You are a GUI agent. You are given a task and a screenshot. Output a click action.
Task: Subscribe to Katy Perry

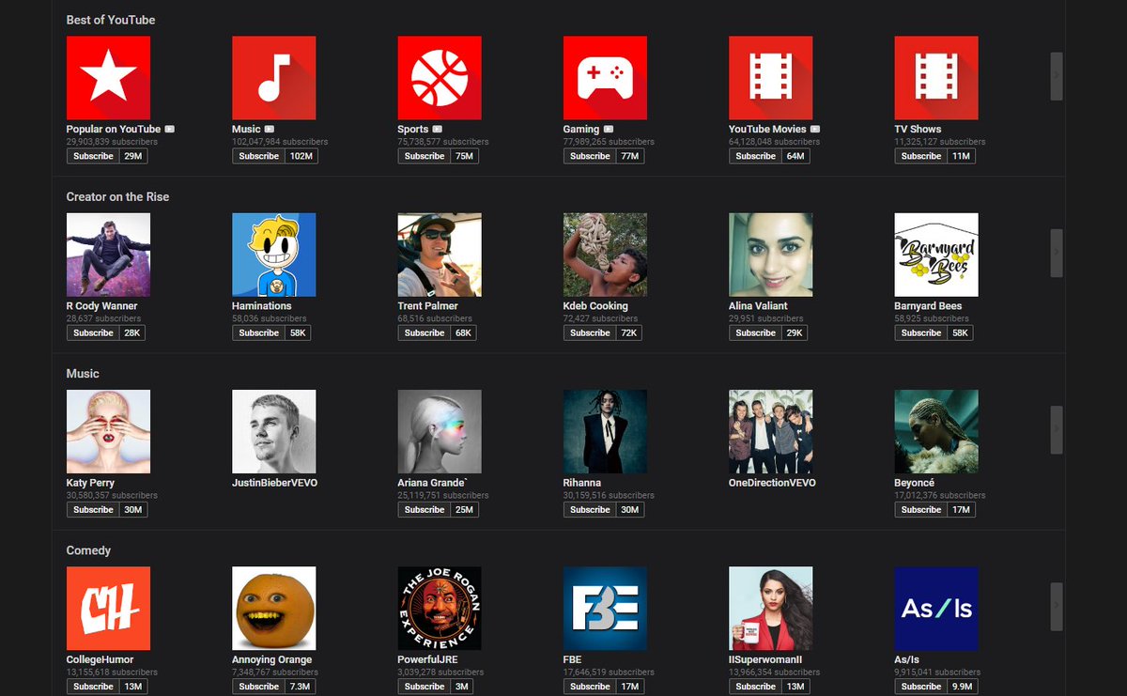(x=93, y=509)
